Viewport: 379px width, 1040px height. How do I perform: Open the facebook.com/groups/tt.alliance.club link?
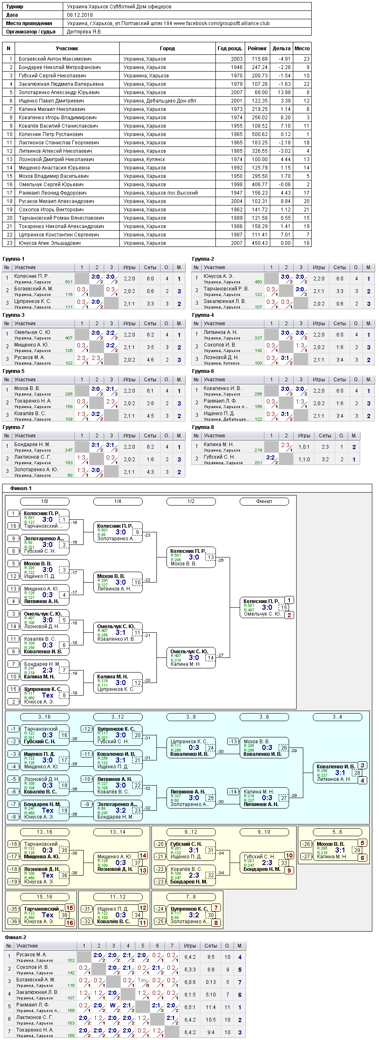click(x=221, y=23)
